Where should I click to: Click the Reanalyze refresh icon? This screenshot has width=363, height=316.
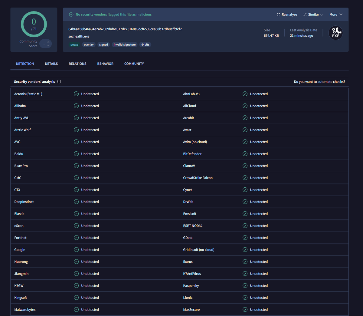point(278,15)
